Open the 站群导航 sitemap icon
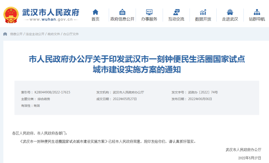The image size is (269, 163). coord(257,12)
